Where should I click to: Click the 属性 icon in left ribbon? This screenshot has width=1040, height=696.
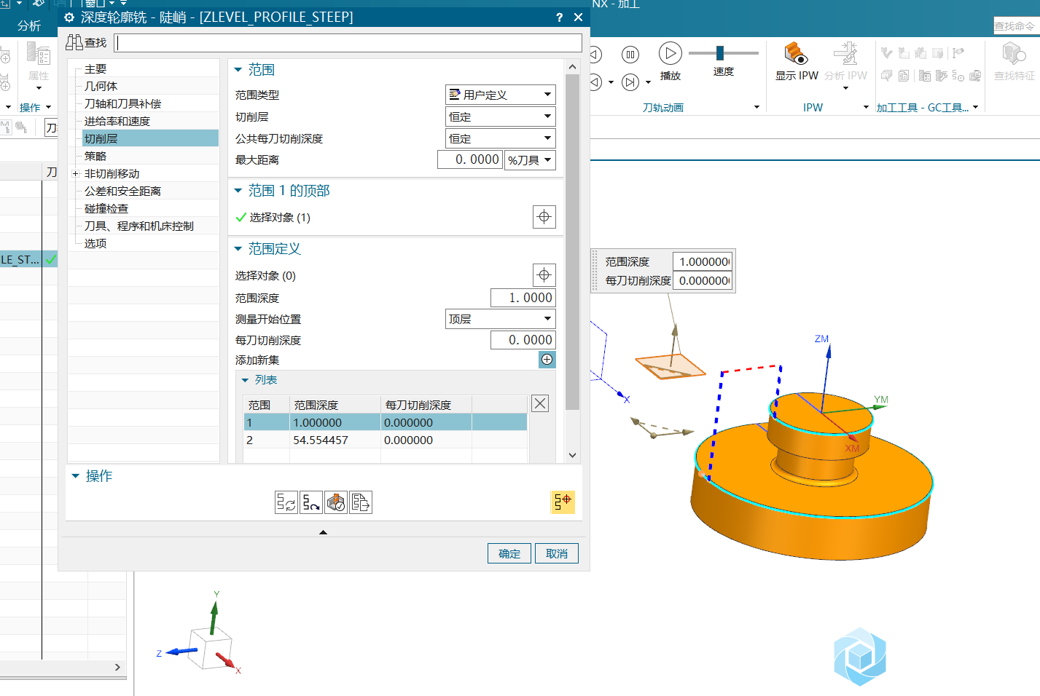pos(38,54)
